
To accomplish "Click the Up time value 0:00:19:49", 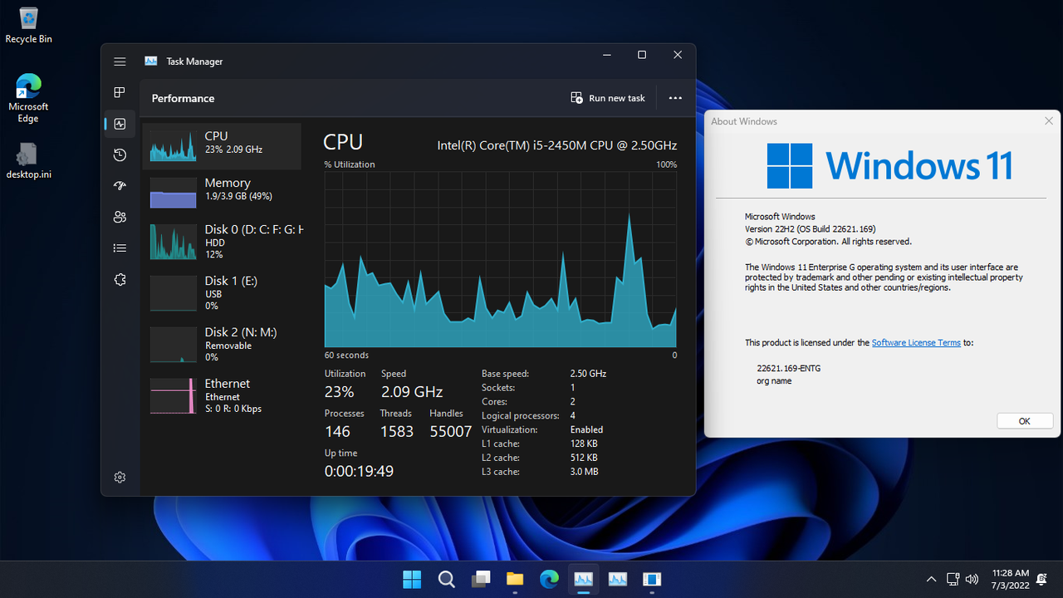I will (x=359, y=471).
